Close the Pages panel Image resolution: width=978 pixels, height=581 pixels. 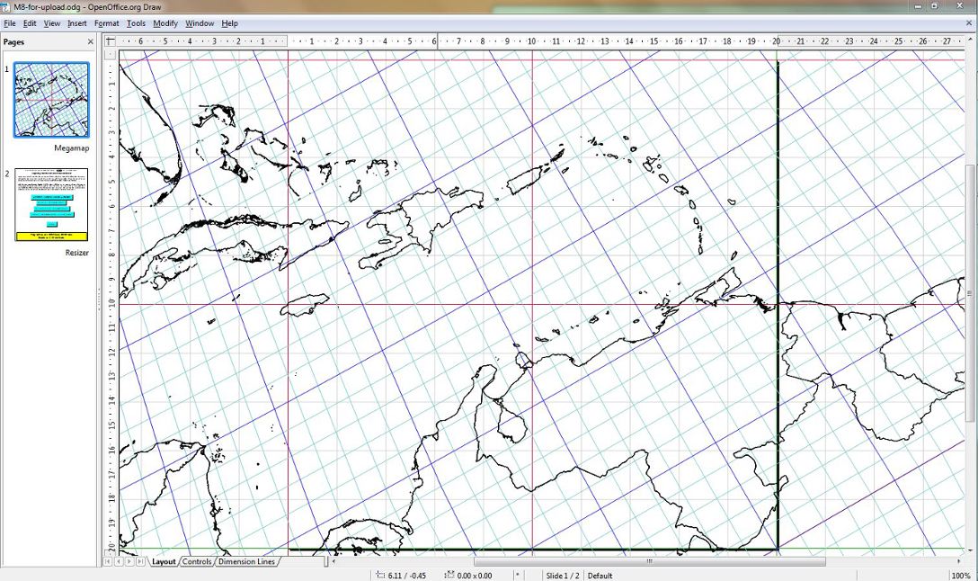pyautogui.click(x=91, y=41)
